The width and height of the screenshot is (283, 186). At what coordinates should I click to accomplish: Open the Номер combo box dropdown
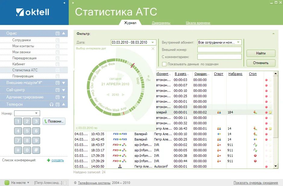(36, 113)
